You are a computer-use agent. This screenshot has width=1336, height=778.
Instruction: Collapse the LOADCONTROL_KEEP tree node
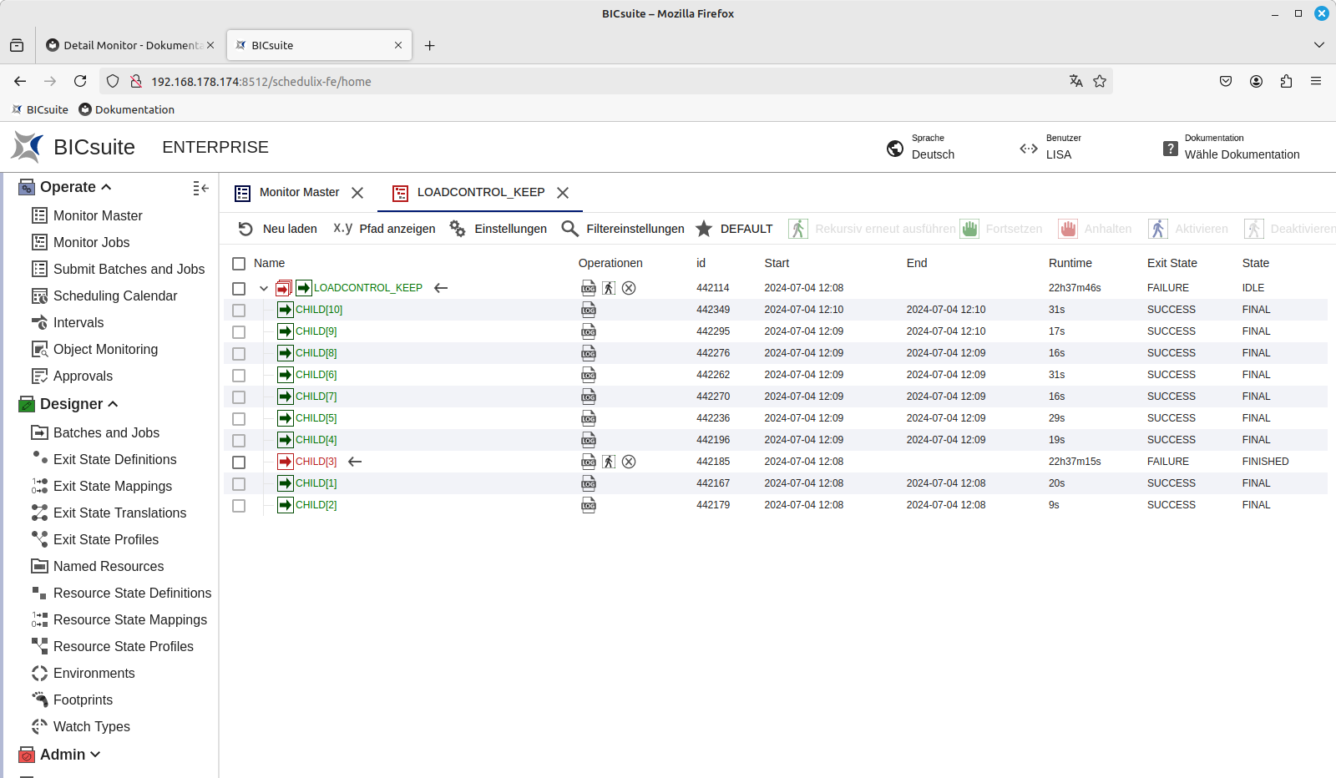click(264, 288)
